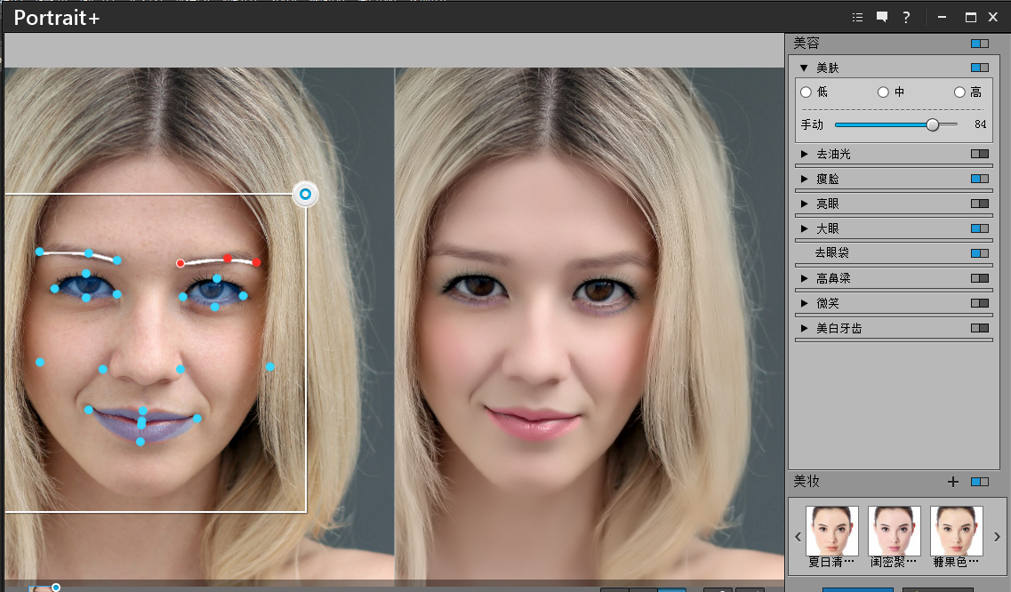Screen dimensions: 1011x592
Task: Click the left arrow in makeup preset carousel
Action: pos(798,537)
